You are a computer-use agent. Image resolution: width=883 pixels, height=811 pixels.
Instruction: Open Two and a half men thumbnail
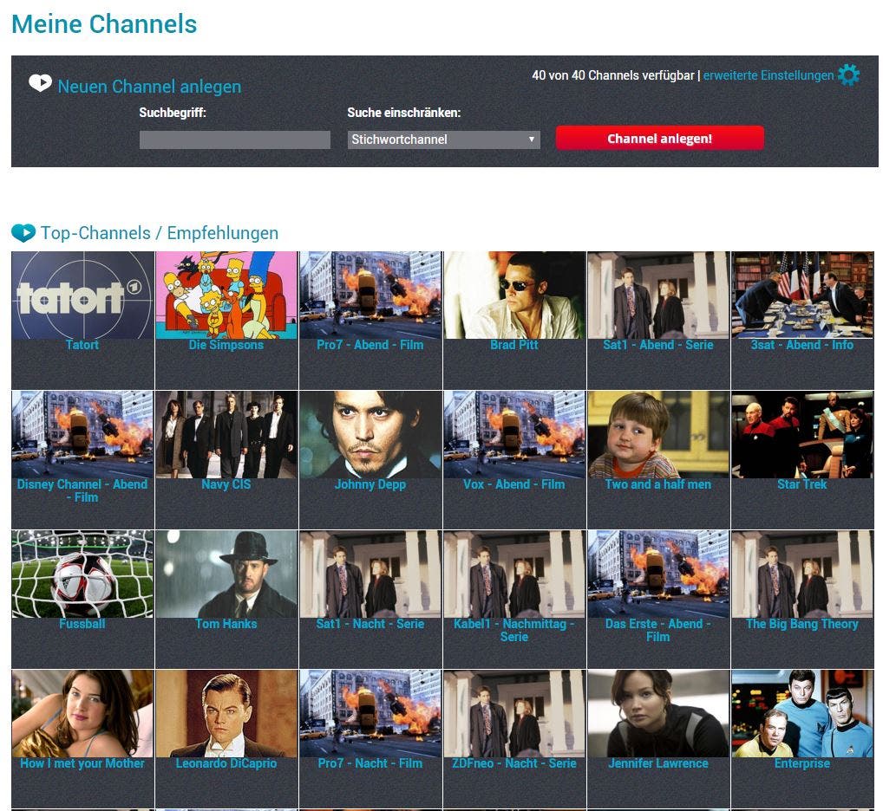click(657, 435)
